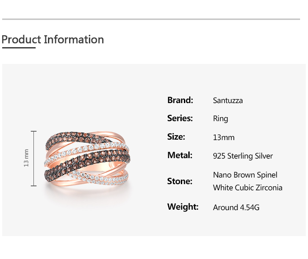Open the Santuzza brand name
The height and width of the screenshot is (259, 308).
pos(227,100)
